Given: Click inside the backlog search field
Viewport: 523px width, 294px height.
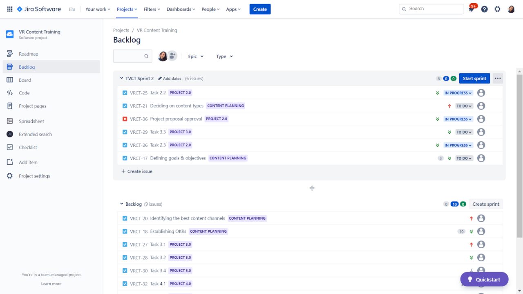Looking at the screenshot, I should pyautogui.click(x=131, y=56).
